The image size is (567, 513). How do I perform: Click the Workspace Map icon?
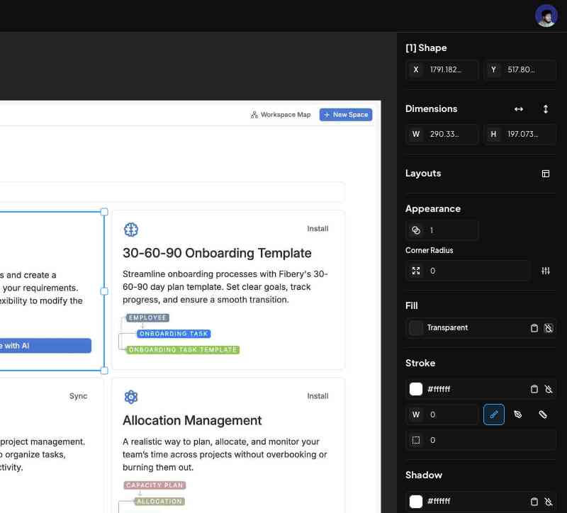click(x=254, y=115)
